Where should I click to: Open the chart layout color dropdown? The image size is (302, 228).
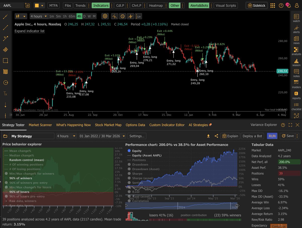pyautogui.click(x=39, y=5)
